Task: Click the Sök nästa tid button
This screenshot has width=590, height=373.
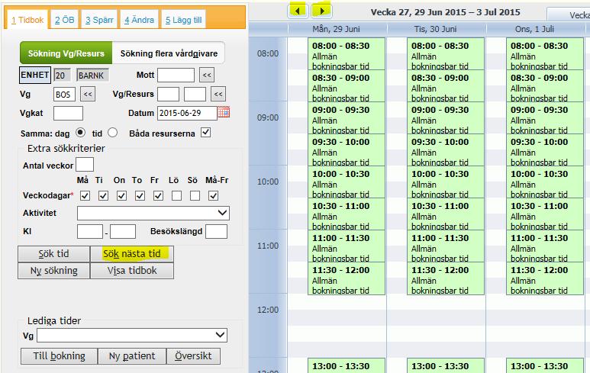Action: pyautogui.click(x=132, y=254)
